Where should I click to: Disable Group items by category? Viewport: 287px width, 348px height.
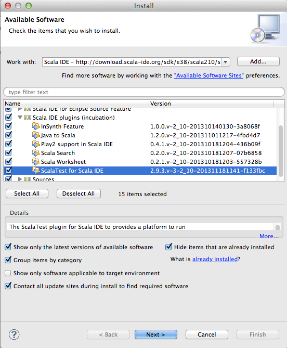coord(8,260)
